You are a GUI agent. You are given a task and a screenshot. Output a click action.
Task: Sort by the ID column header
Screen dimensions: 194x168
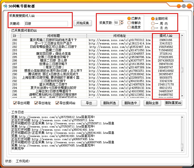click(x=16, y=36)
